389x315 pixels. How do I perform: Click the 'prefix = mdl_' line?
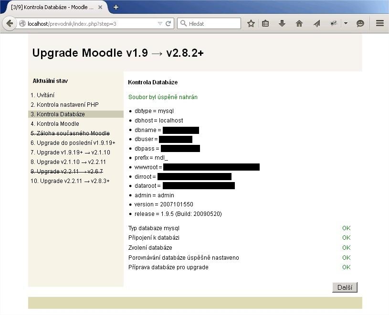coord(151,158)
